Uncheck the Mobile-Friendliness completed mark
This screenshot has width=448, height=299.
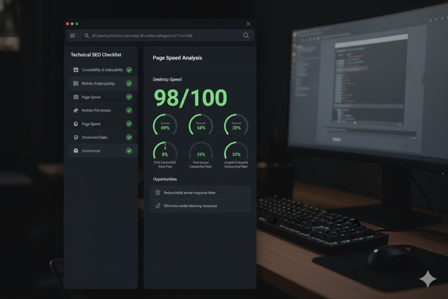[129, 83]
